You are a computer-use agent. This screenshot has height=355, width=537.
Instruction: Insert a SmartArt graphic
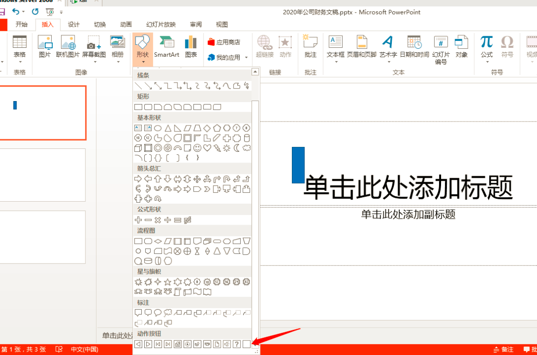click(167, 46)
